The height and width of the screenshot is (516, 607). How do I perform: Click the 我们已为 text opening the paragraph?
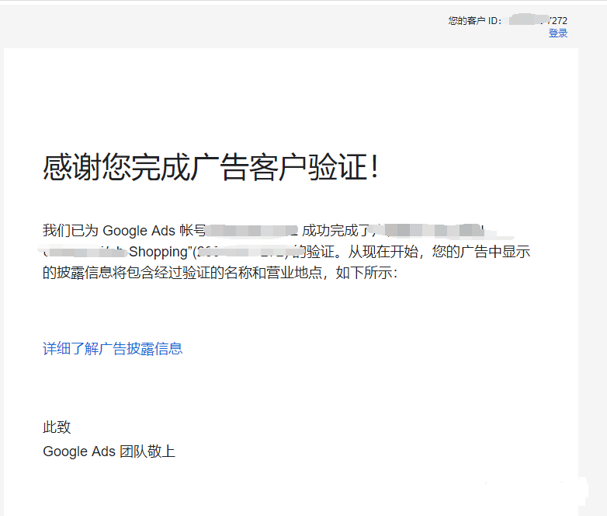coord(71,231)
